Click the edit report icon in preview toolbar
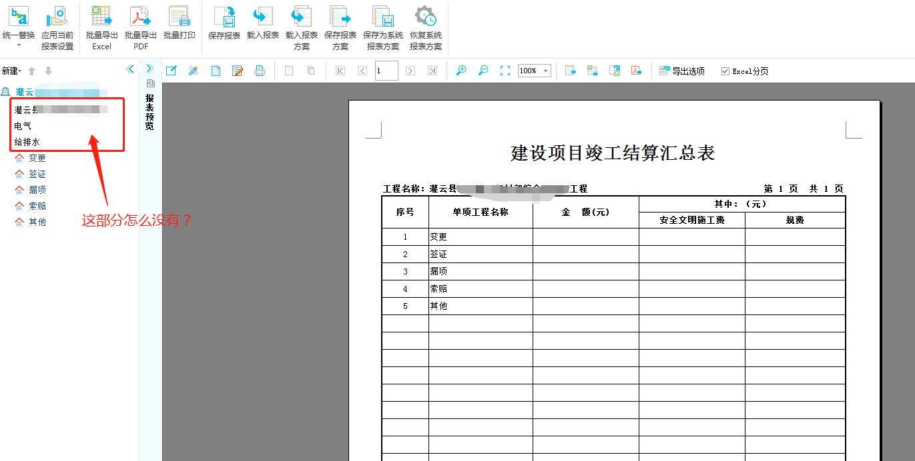 tap(172, 71)
